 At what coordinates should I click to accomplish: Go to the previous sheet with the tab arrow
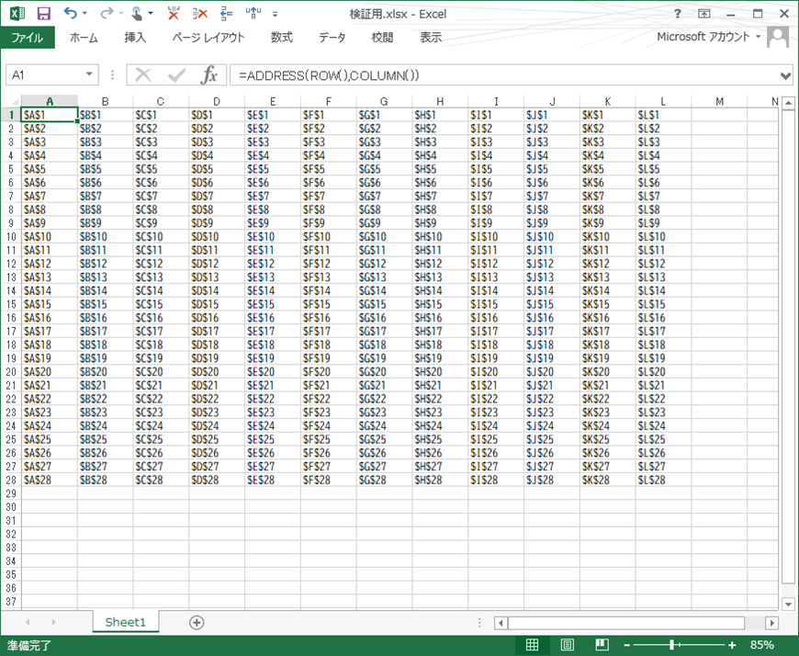[28, 622]
